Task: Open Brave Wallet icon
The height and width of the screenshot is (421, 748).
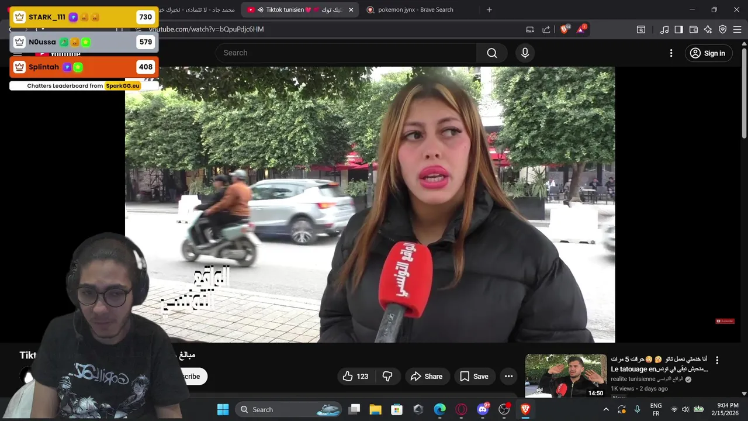Action: point(694,29)
